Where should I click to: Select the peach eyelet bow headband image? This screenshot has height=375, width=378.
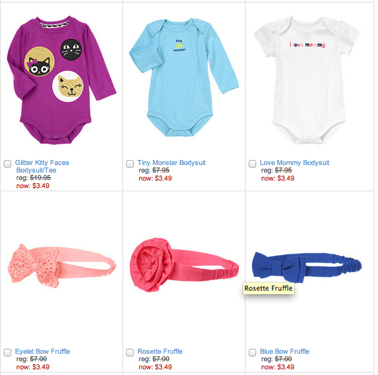coord(62,266)
